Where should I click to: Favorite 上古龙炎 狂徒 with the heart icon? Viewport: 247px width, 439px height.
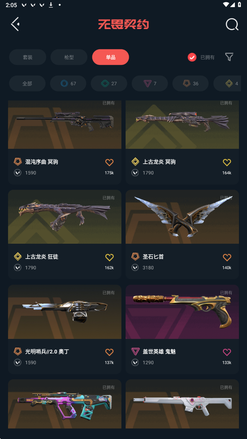pyautogui.click(x=109, y=257)
